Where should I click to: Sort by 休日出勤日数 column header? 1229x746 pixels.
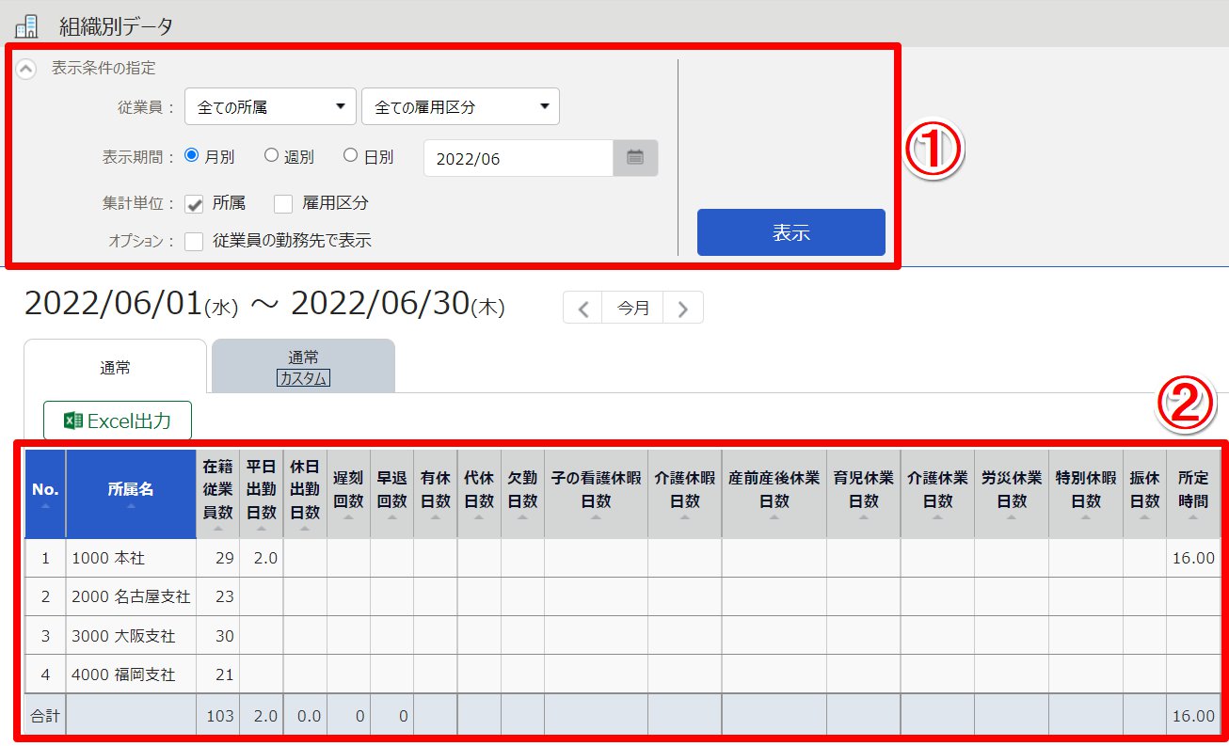(305, 494)
